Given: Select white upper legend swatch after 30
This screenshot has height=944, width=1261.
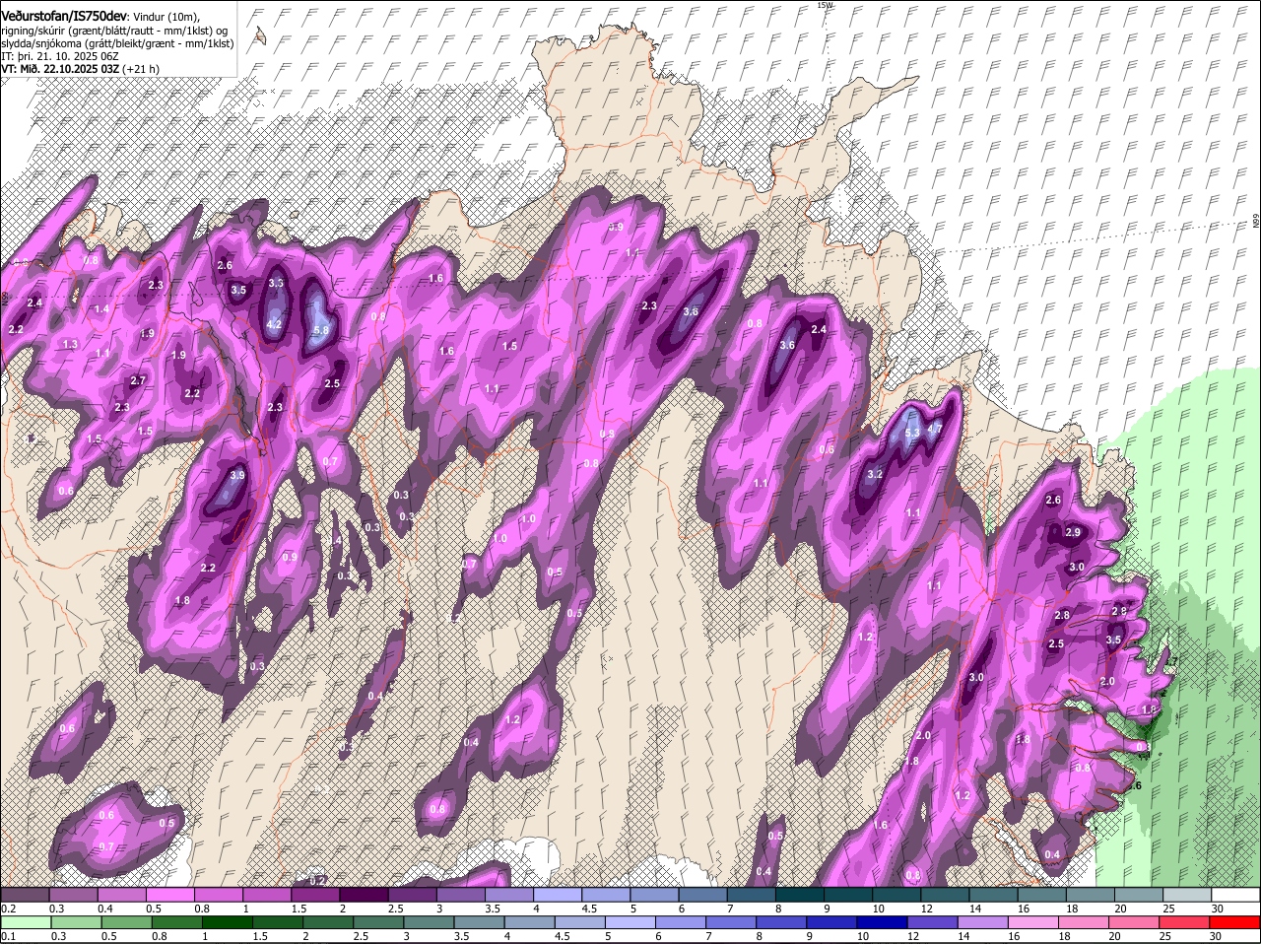Looking at the screenshot, I should coord(1235,895).
